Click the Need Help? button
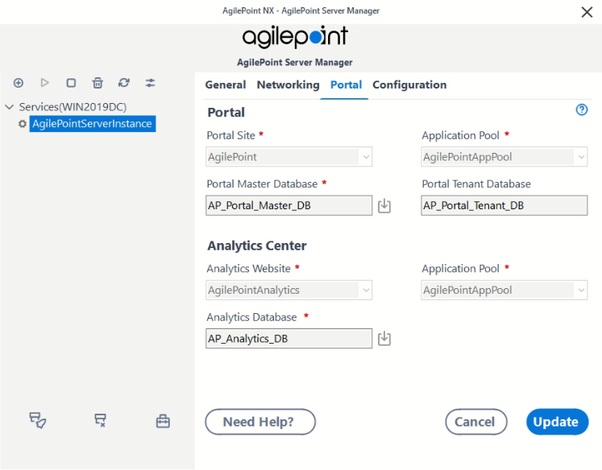The image size is (602, 470). point(260,422)
